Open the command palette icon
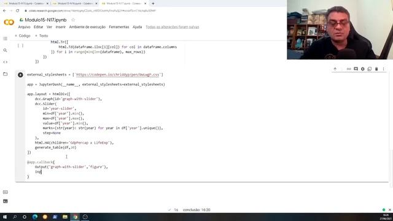 pos(6,192)
